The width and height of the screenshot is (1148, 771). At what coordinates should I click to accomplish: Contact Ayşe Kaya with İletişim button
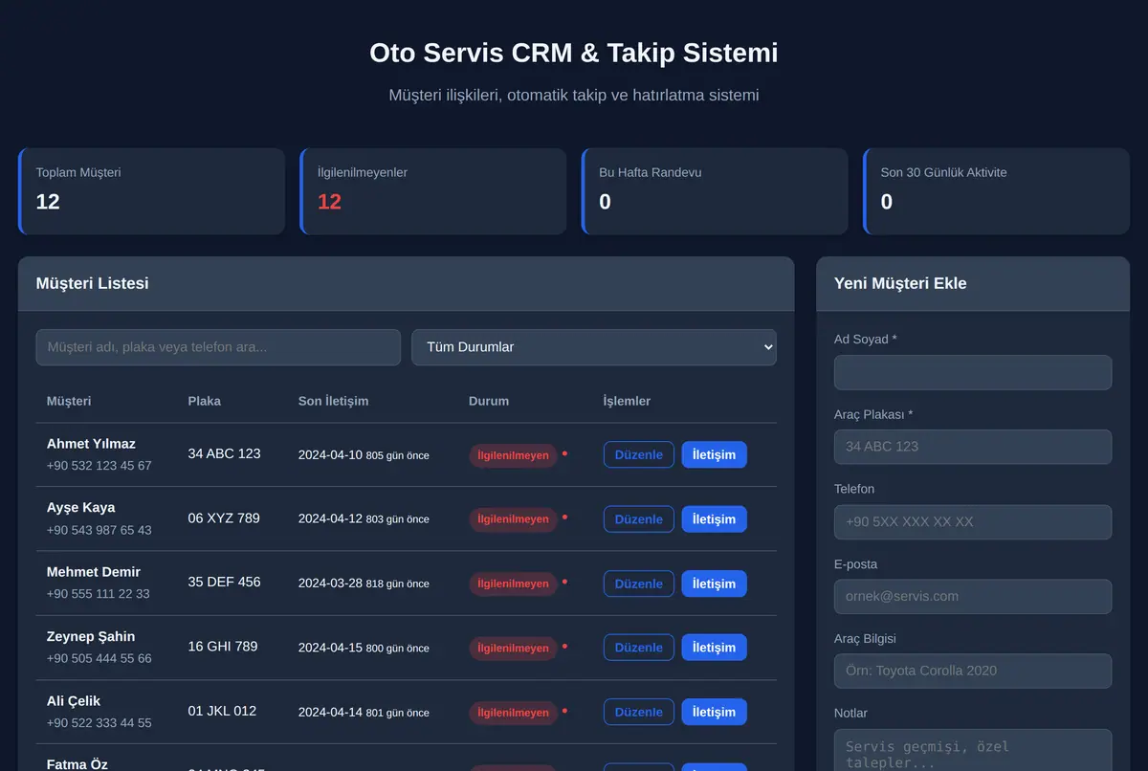714,519
